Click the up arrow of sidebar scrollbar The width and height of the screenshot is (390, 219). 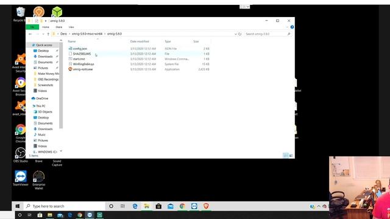point(61,41)
